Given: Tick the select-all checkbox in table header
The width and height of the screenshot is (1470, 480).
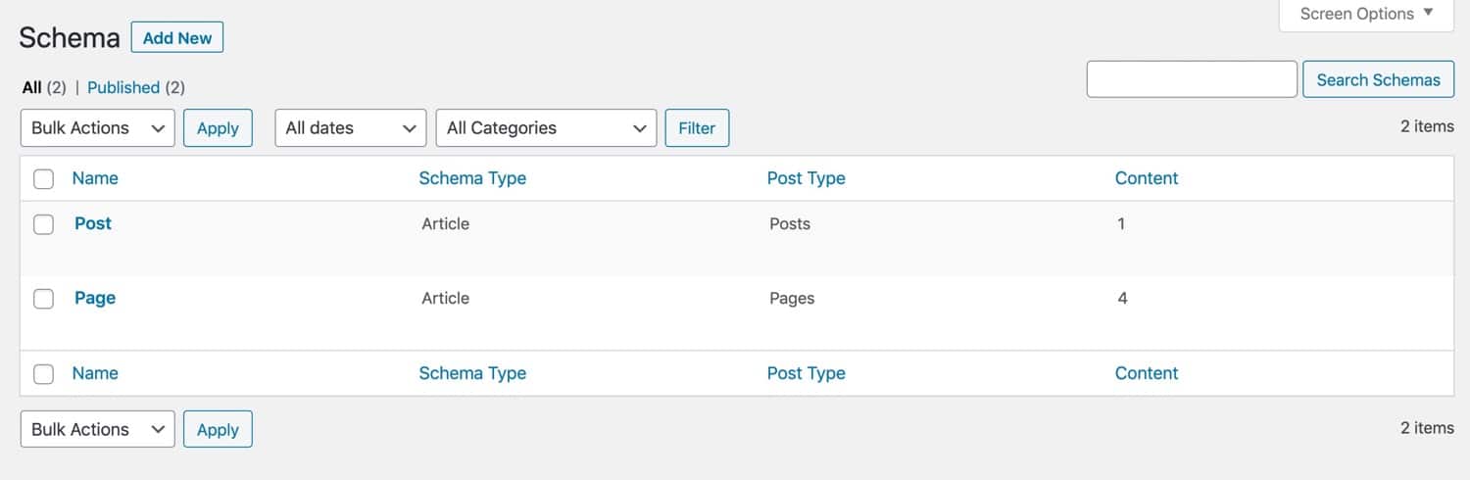Looking at the screenshot, I should [44, 178].
